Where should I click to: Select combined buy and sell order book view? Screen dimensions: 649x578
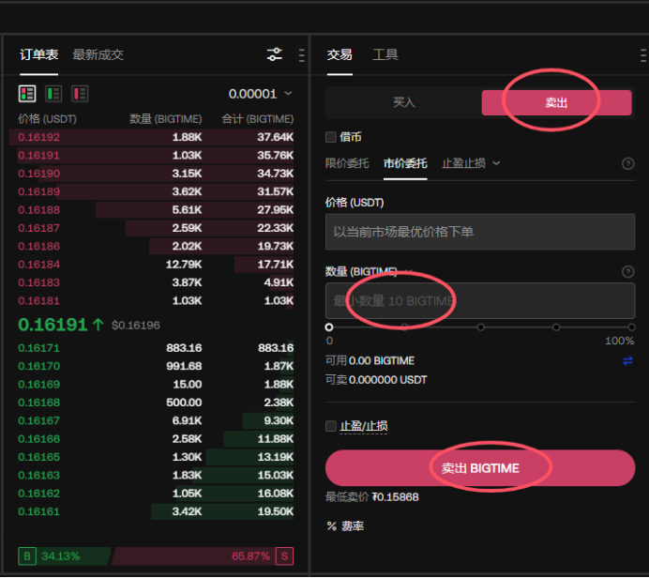click(27, 94)
